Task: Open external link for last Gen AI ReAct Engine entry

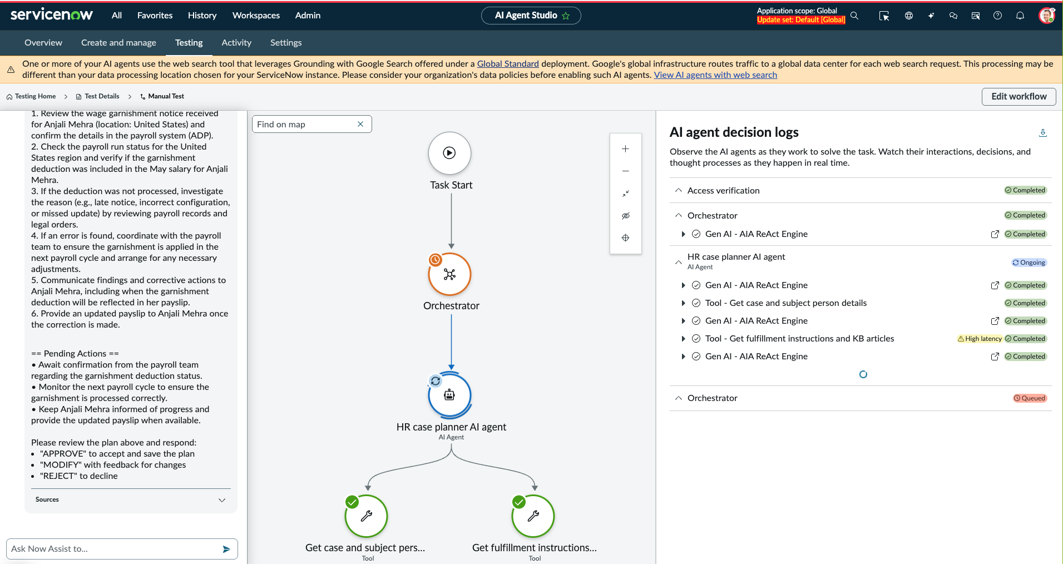Action: 995,357
